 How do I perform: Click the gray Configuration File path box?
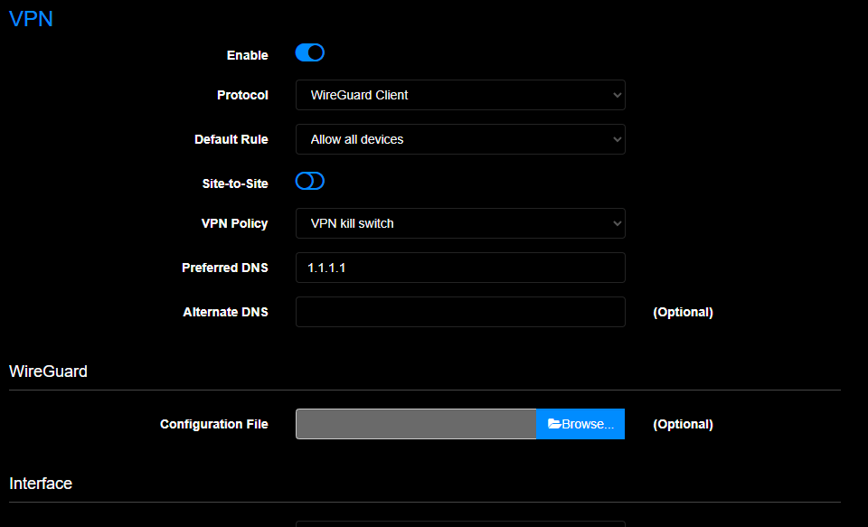(x=416, y=424)
